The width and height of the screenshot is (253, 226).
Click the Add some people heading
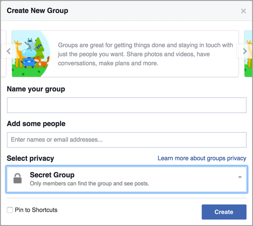36,124
